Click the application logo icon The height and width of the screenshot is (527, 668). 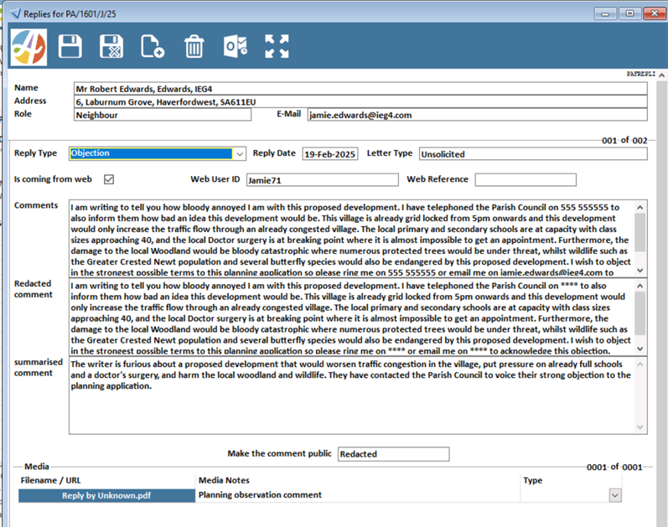(29, 46)
